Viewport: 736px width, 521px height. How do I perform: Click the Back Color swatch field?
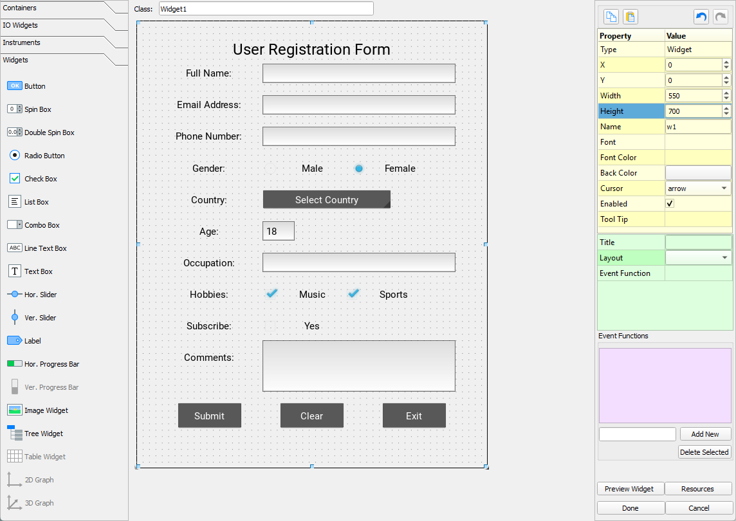point(698,173)
